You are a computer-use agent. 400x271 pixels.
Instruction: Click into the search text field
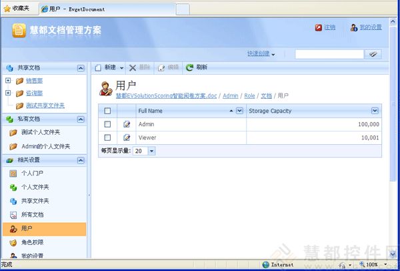pos(329,54)
